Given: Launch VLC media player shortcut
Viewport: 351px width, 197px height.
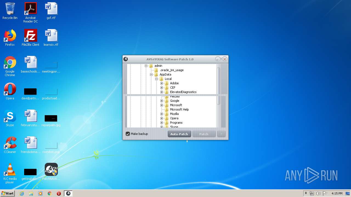Looking at the screenshot, I should point(10,173).
